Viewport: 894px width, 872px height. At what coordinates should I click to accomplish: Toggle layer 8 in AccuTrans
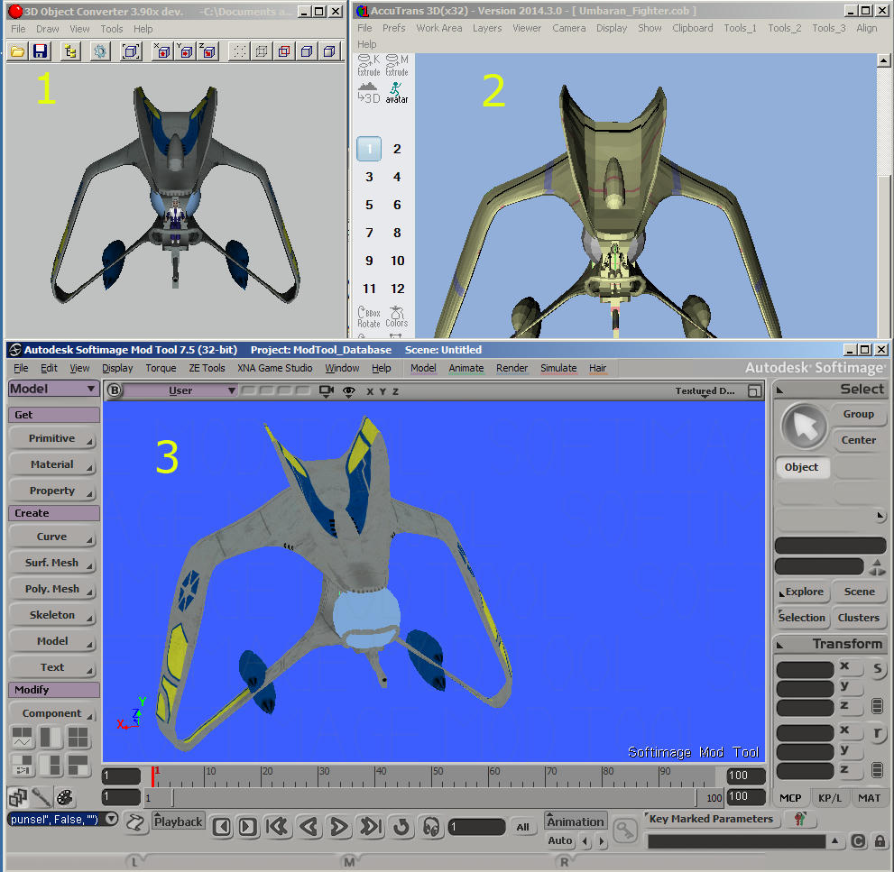(397, 233)
